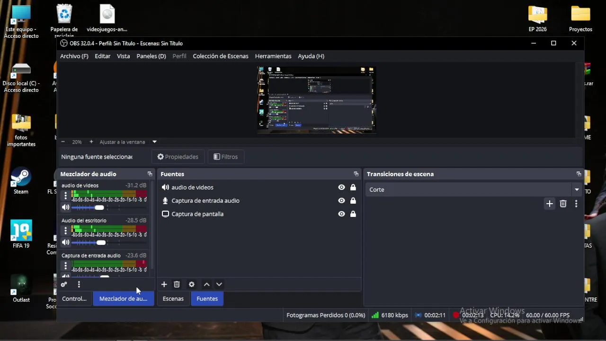Open source properties gear in Fuentes toolbar

coord(191,284)
